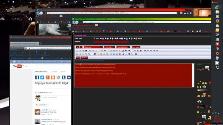Image resolution: width=223 pixels, height=125 pixels.
Task: Click favorites star in rear Internet Explorer window
Action: pos(188,13)
